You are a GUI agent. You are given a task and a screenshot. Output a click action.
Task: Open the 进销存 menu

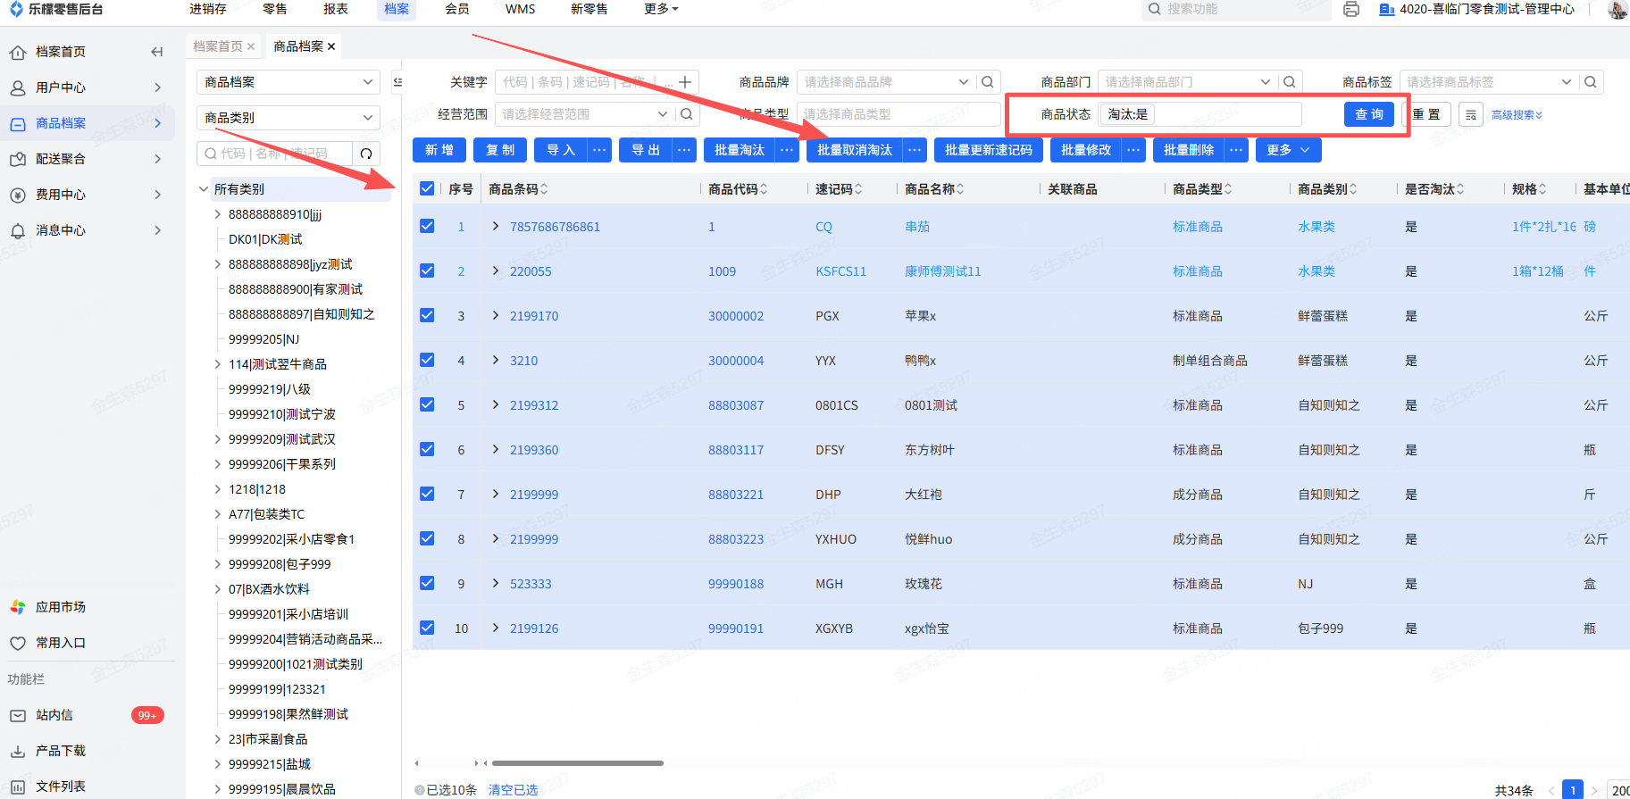click(208, 9)
